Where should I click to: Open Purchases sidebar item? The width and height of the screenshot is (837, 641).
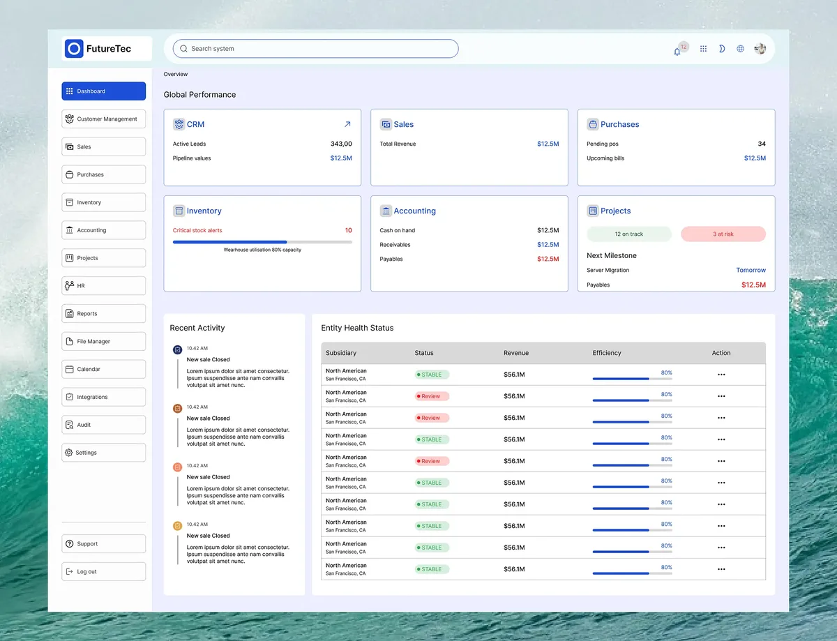tap(104, 174)
